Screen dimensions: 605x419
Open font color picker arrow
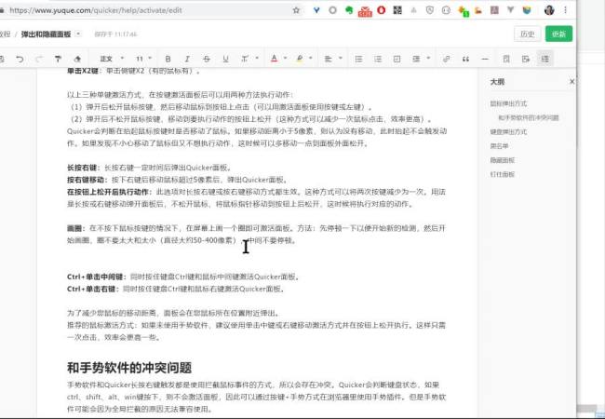[286, 59]
